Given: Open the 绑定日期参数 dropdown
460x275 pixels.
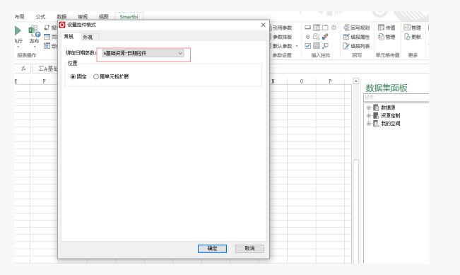Looking at the screenshot, I should (x=143, y=53).
